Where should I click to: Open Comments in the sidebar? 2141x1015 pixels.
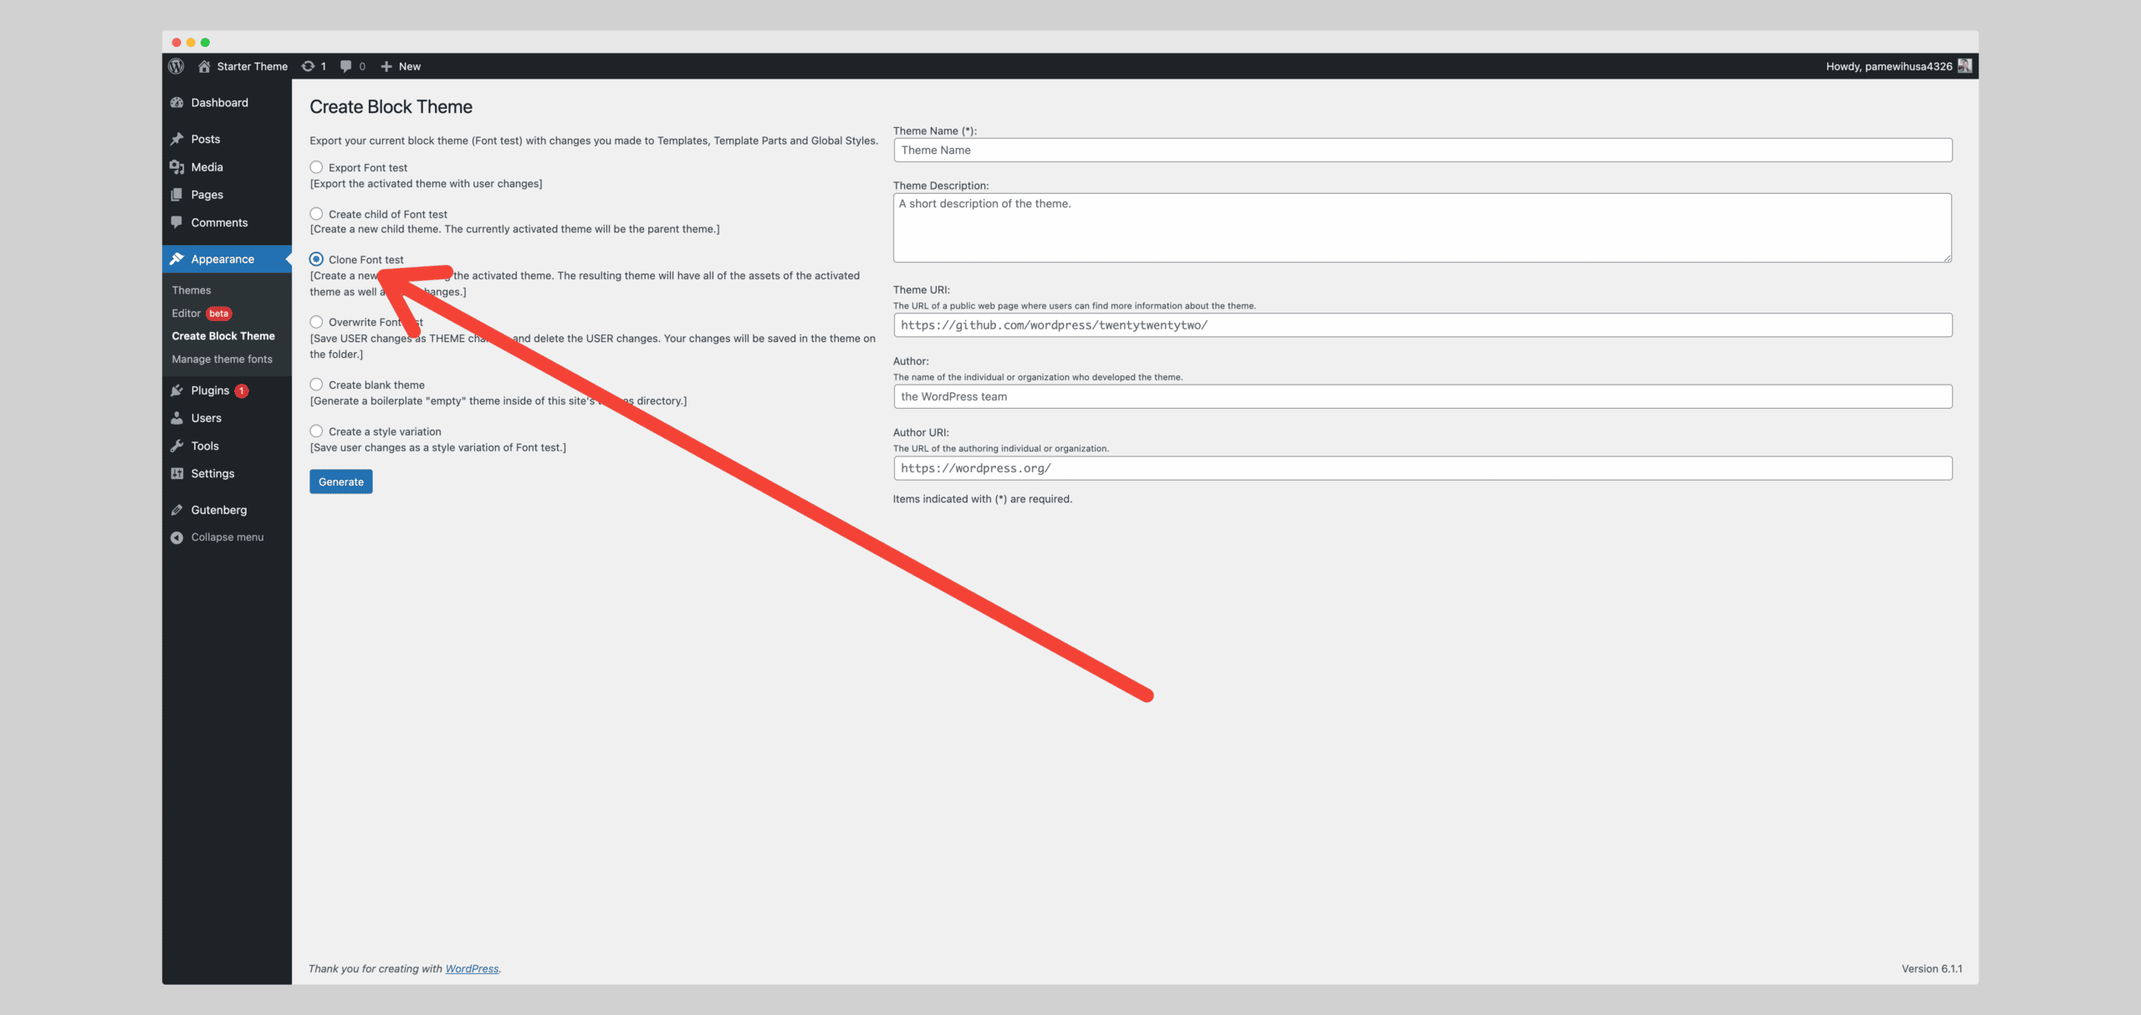219,222
